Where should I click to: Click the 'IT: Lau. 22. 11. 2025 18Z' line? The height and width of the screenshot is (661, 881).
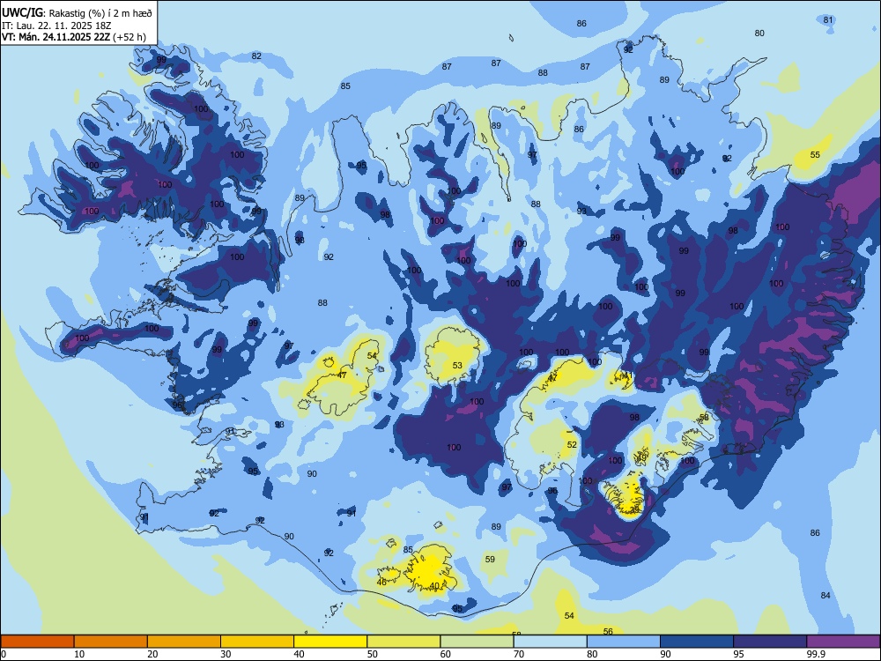pos(56,26)
